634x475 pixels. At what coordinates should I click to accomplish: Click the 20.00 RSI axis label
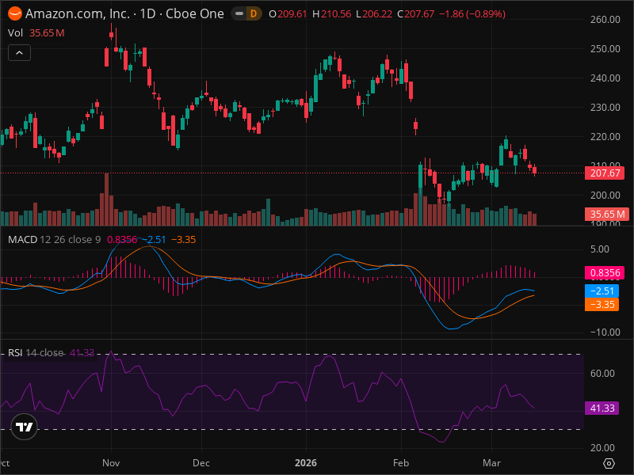tap(602, 447)
